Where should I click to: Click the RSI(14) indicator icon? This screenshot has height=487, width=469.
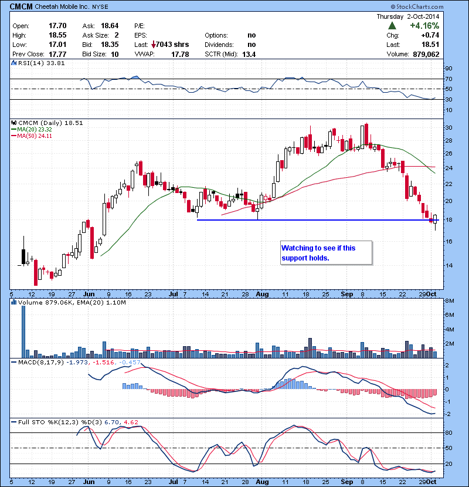[13, 63]
